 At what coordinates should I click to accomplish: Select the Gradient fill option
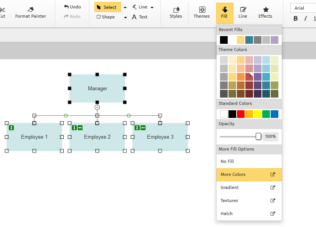(249, 187)
